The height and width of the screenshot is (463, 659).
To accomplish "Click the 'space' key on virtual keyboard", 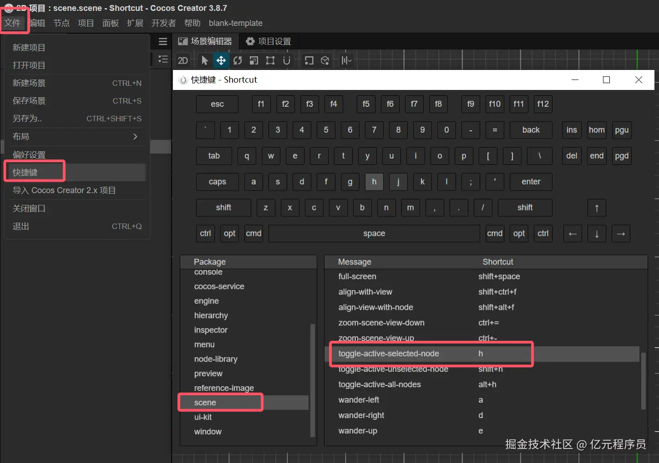I will [x=374, y=234].
